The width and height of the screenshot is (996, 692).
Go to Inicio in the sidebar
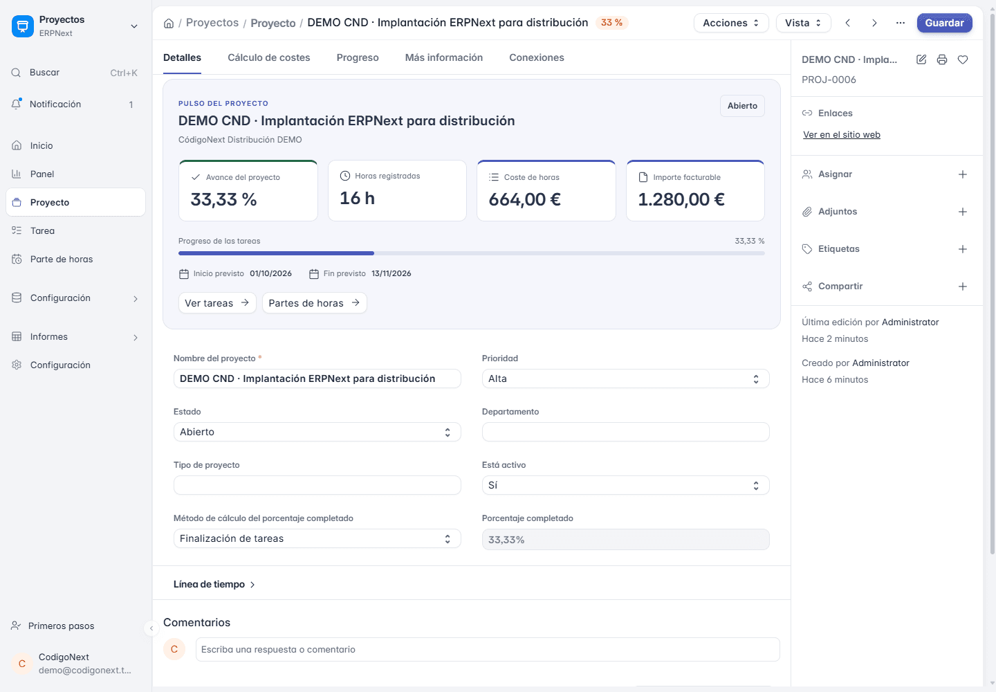[75, 146]
